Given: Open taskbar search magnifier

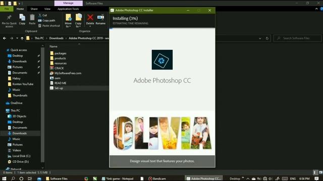Looking at the screenshot, I should click(x=13, y=179).
